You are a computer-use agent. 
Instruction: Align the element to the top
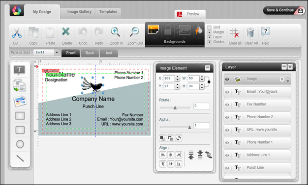coord(163,163)
